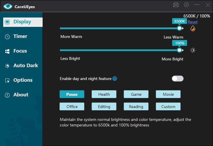Click the Less Bright label
Screen dimensions: 213x146
coord(70,58)
